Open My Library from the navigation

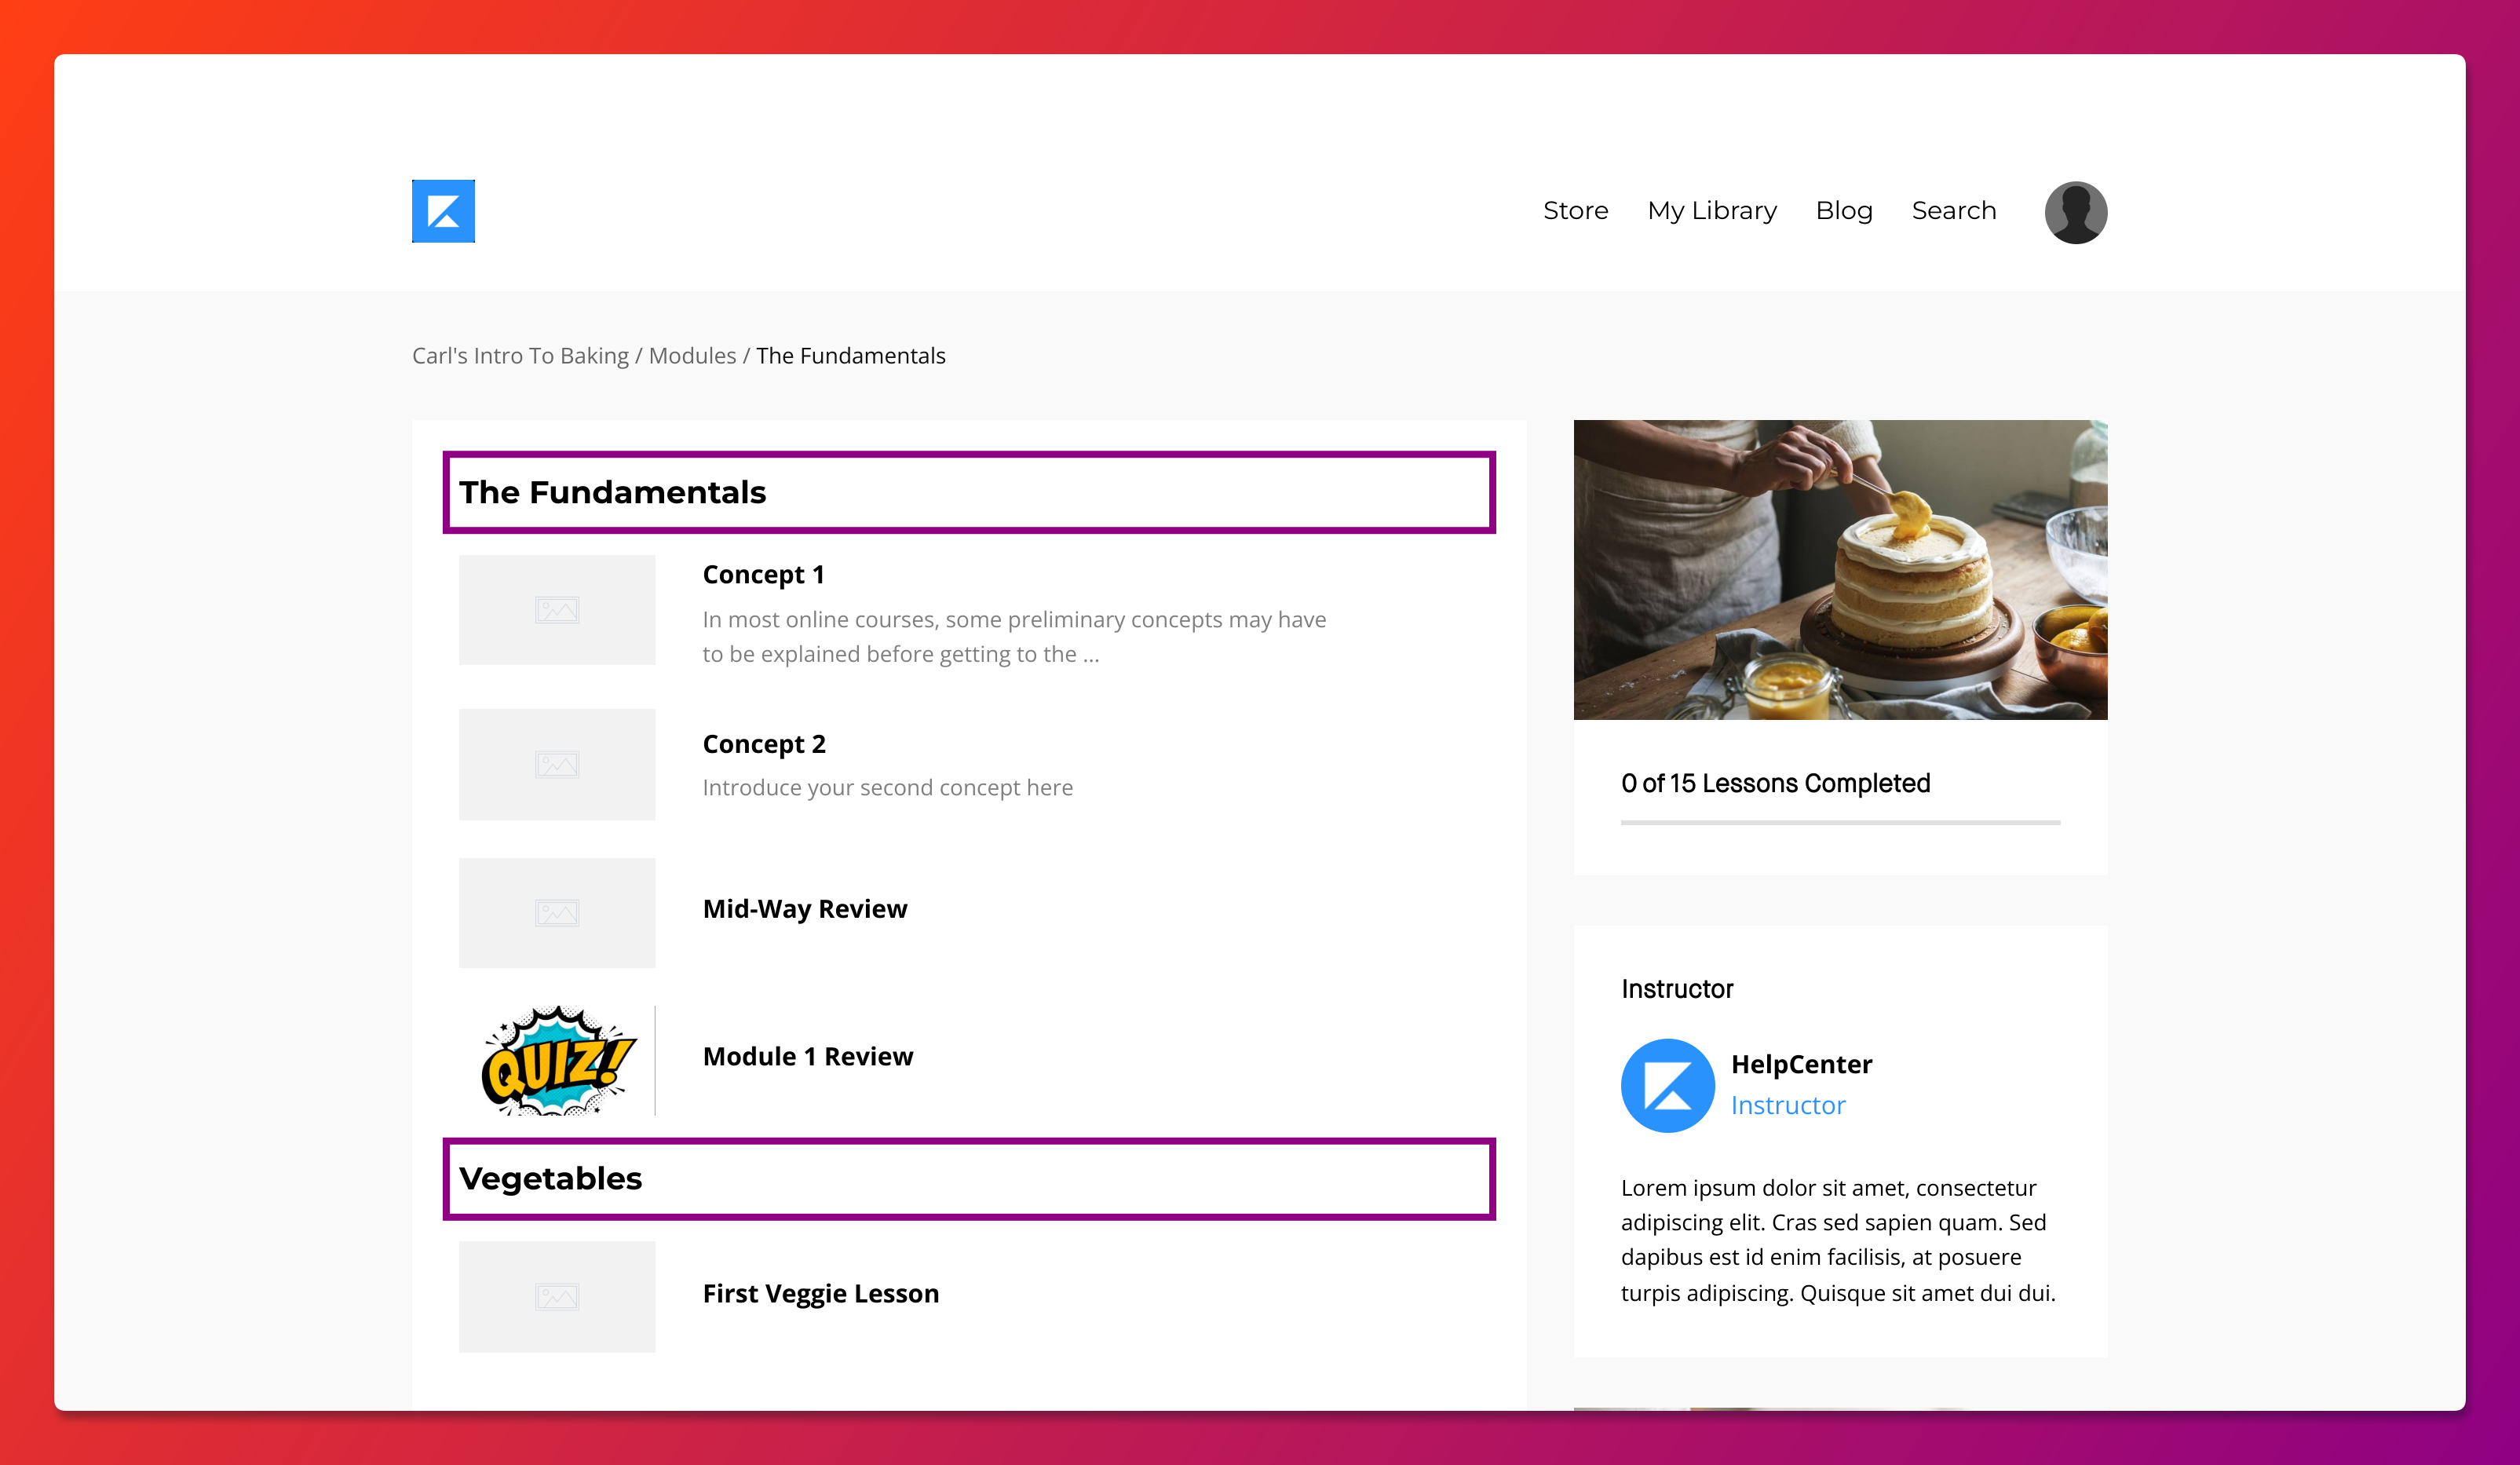click(1712, 211)
